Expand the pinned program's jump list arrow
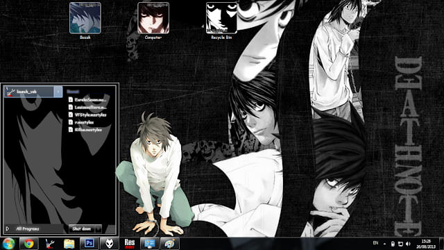The image size is (444, 250). pyautogui.click(x=58, y=92)
